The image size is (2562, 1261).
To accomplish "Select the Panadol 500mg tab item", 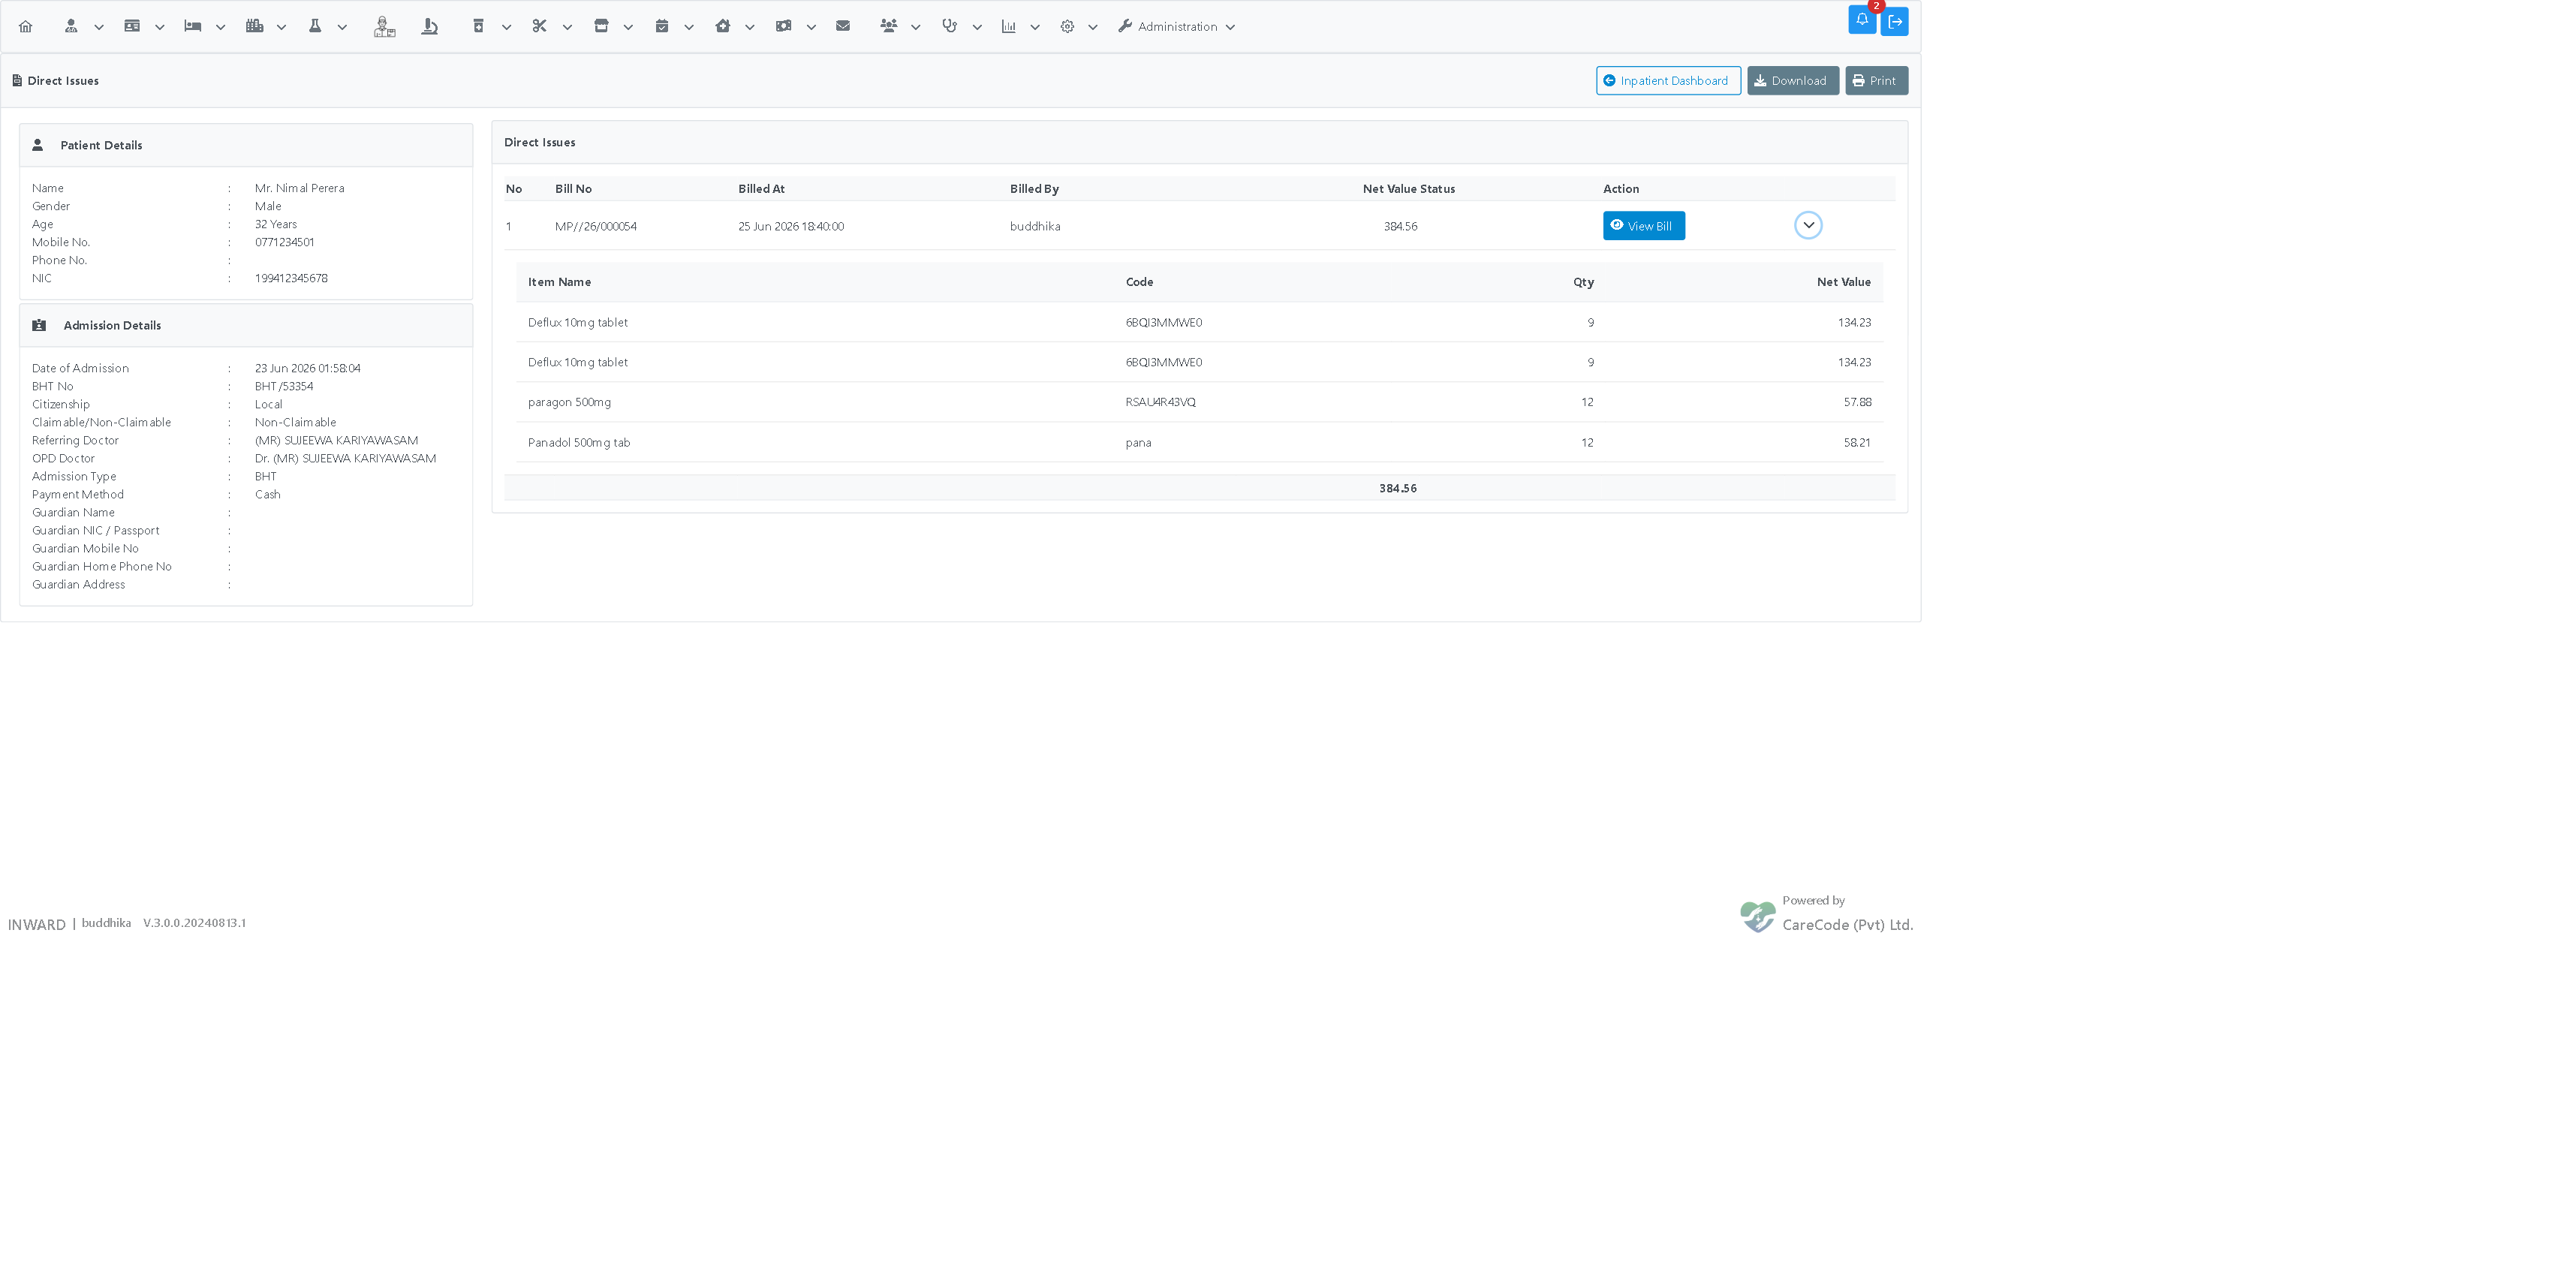I will pyautogui.click(x=579, y=443).
